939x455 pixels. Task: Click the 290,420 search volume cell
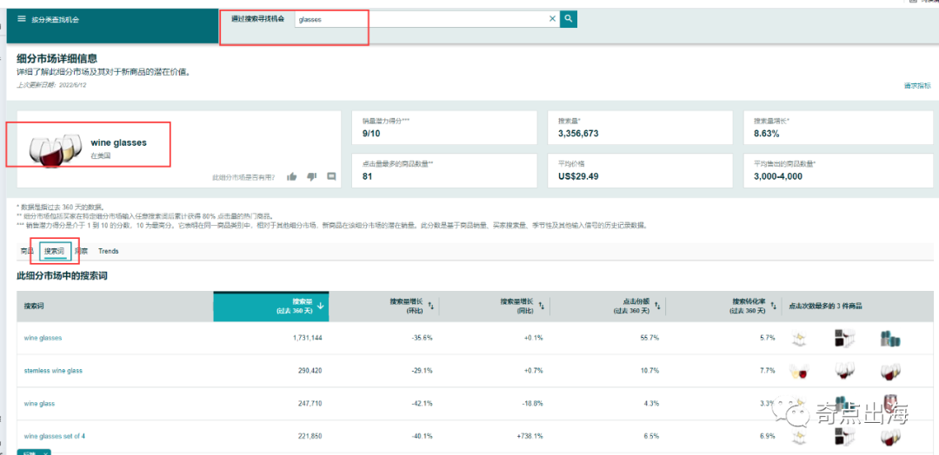coord(310,371)
